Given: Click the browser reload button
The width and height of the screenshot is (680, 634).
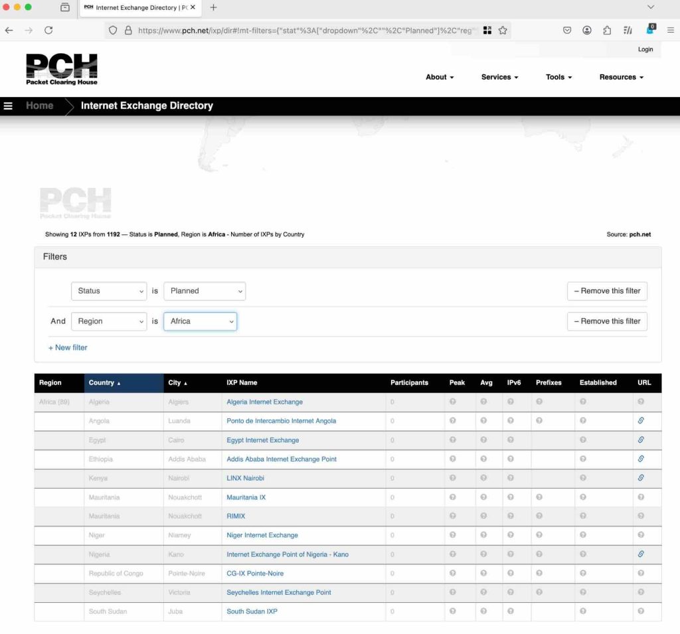Looking at the screenshot, I should point(48,31).
